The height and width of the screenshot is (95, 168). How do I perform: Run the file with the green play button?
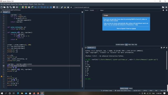[20, 7]
